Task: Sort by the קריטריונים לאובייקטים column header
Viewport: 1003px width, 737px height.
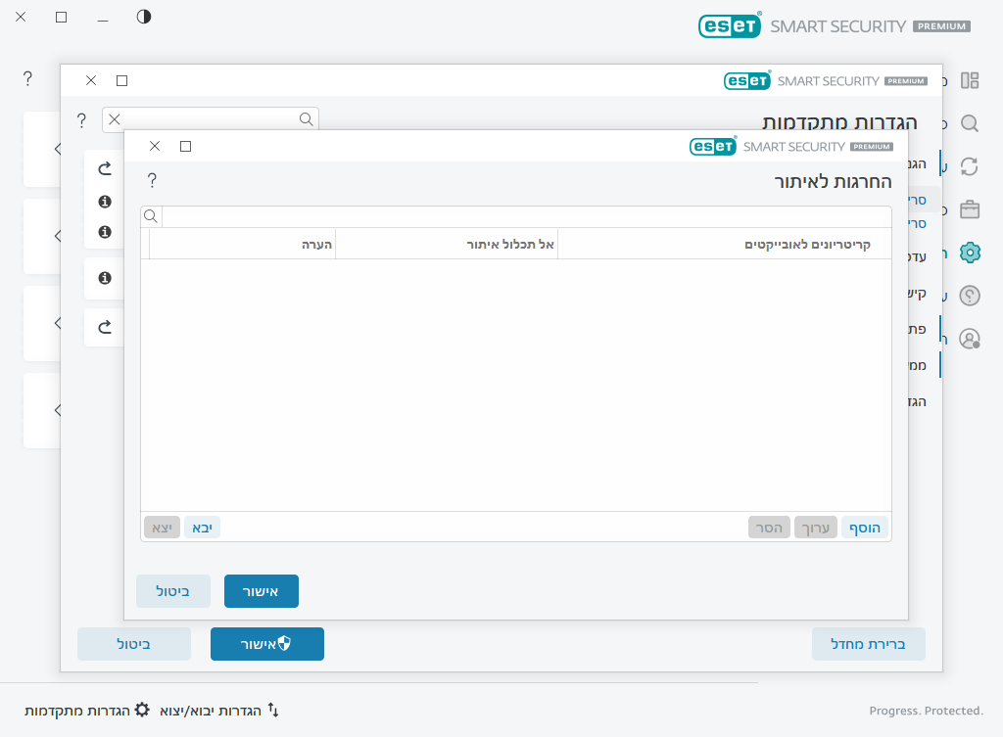Action: point(725,244)
